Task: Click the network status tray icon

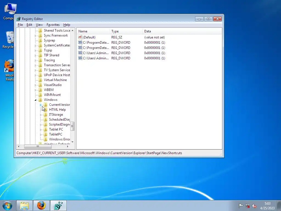Action: tap(248, 206)
